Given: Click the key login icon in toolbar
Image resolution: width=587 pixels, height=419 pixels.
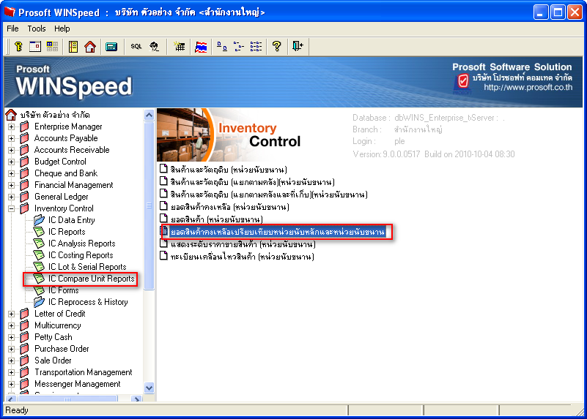Looking at the screenshot, I should pos(18,47).
